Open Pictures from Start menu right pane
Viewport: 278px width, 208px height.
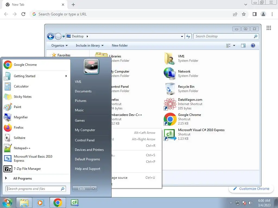pyautogui.click(x=81, y=101)
